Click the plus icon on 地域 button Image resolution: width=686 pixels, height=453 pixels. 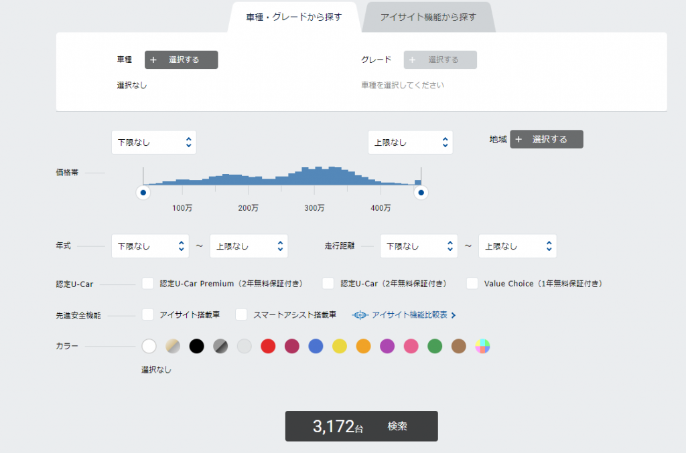pyautogui.click(x=519, y=139)
